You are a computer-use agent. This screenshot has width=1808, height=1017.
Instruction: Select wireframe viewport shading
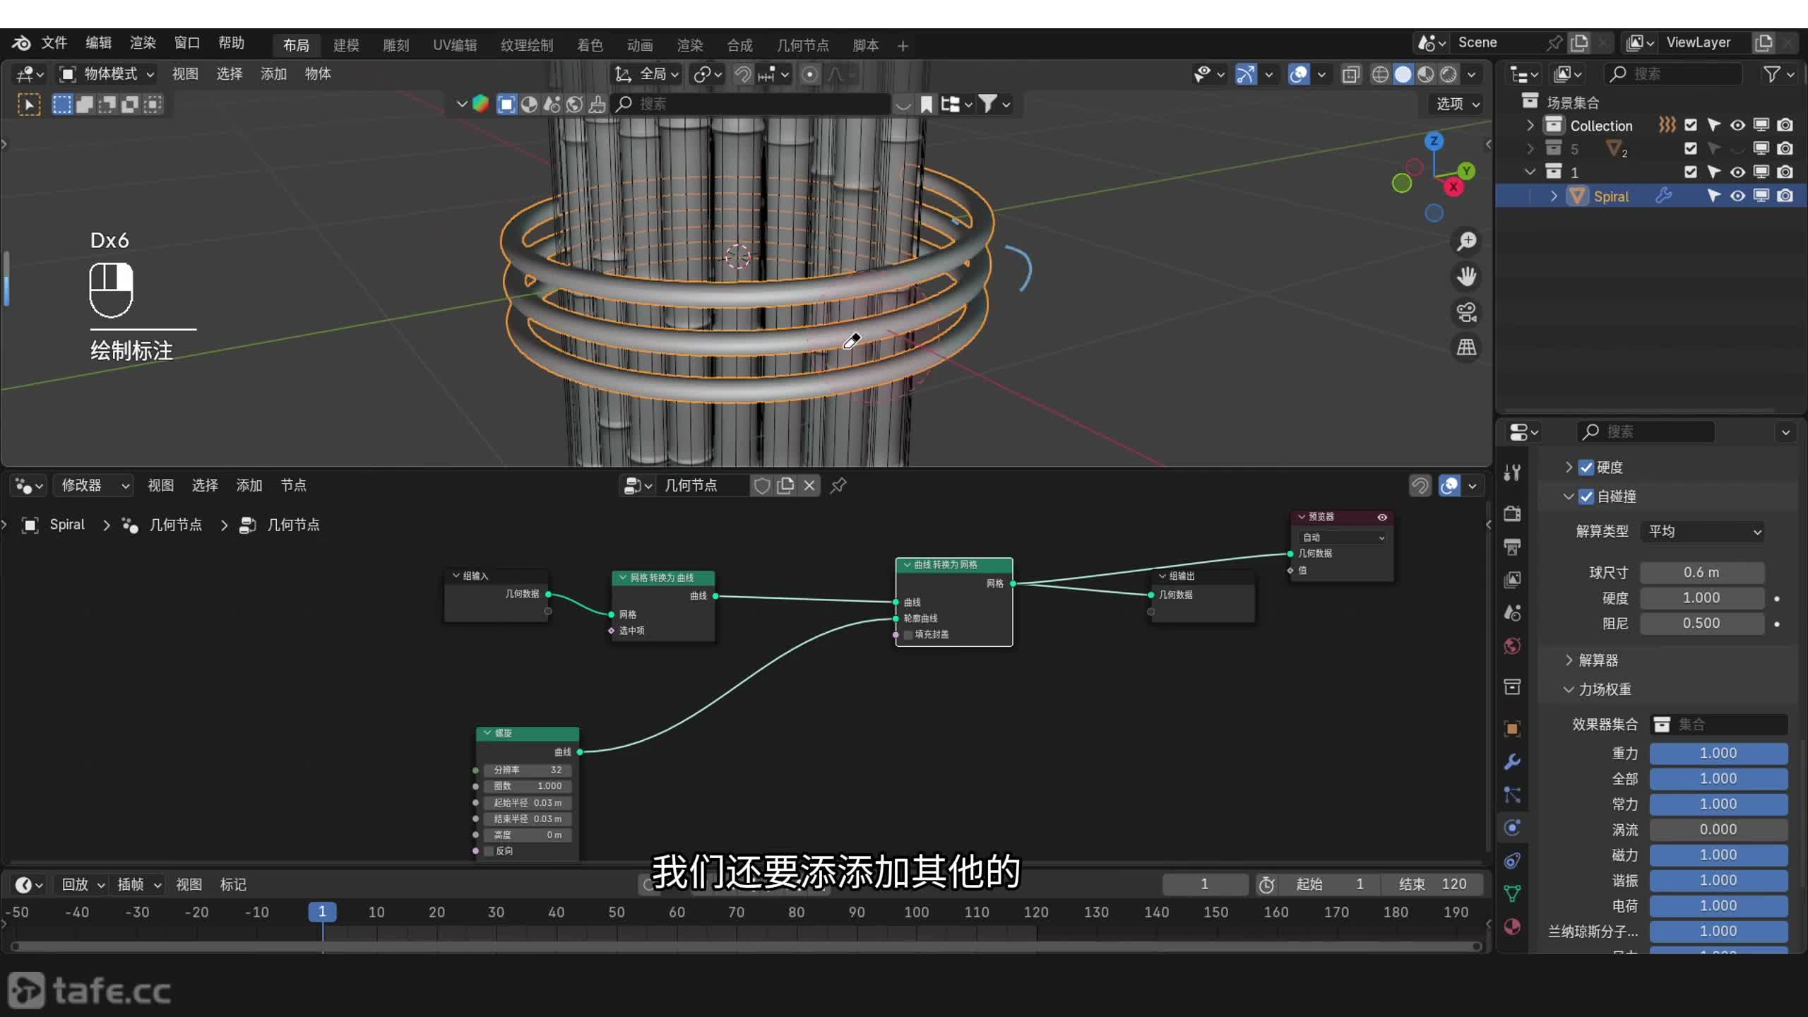[1380, 74]
